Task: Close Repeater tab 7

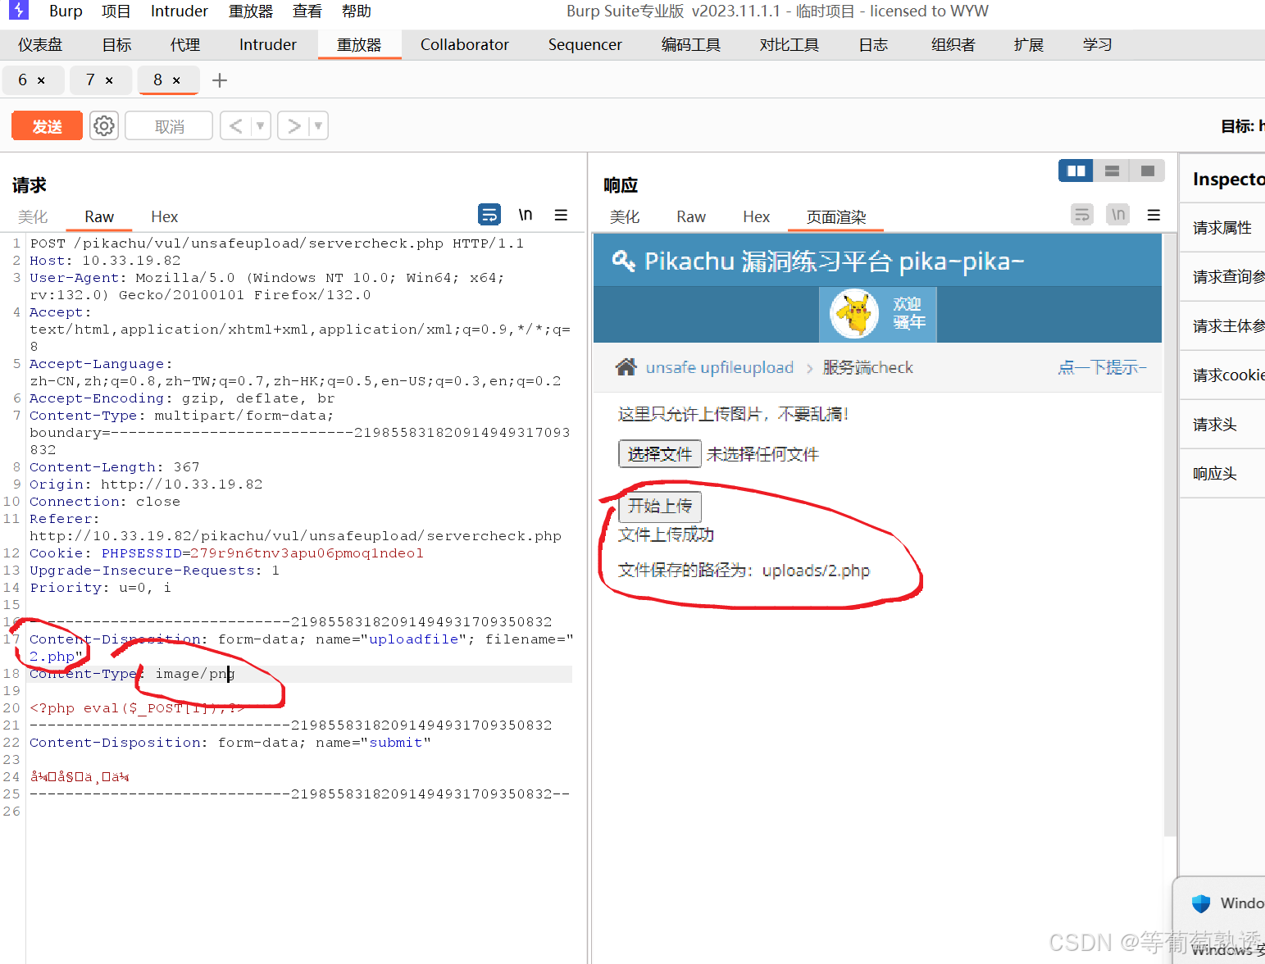Action: point(109,80)
